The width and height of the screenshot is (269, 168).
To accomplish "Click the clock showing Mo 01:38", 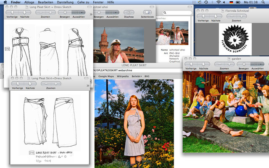I will tap(251, 2).
